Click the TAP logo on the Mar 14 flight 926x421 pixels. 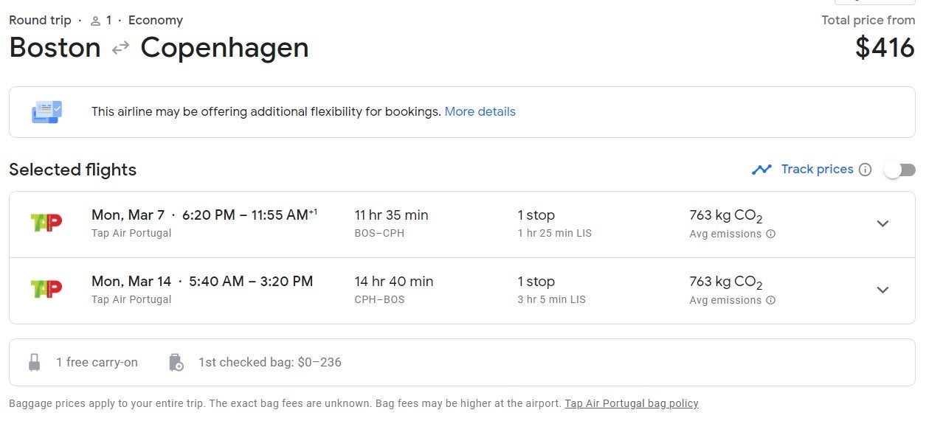point(46,289)
